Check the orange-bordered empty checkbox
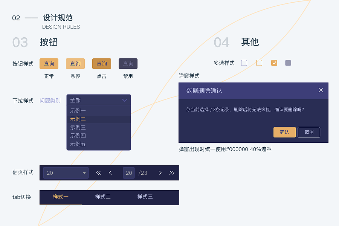Viewport: 339px width, 226px height. 259,63
